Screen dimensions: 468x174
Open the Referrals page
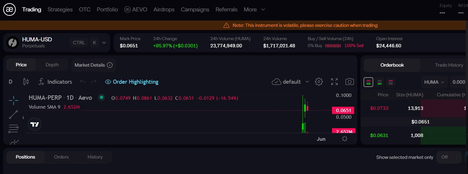(x=226, y=9)
